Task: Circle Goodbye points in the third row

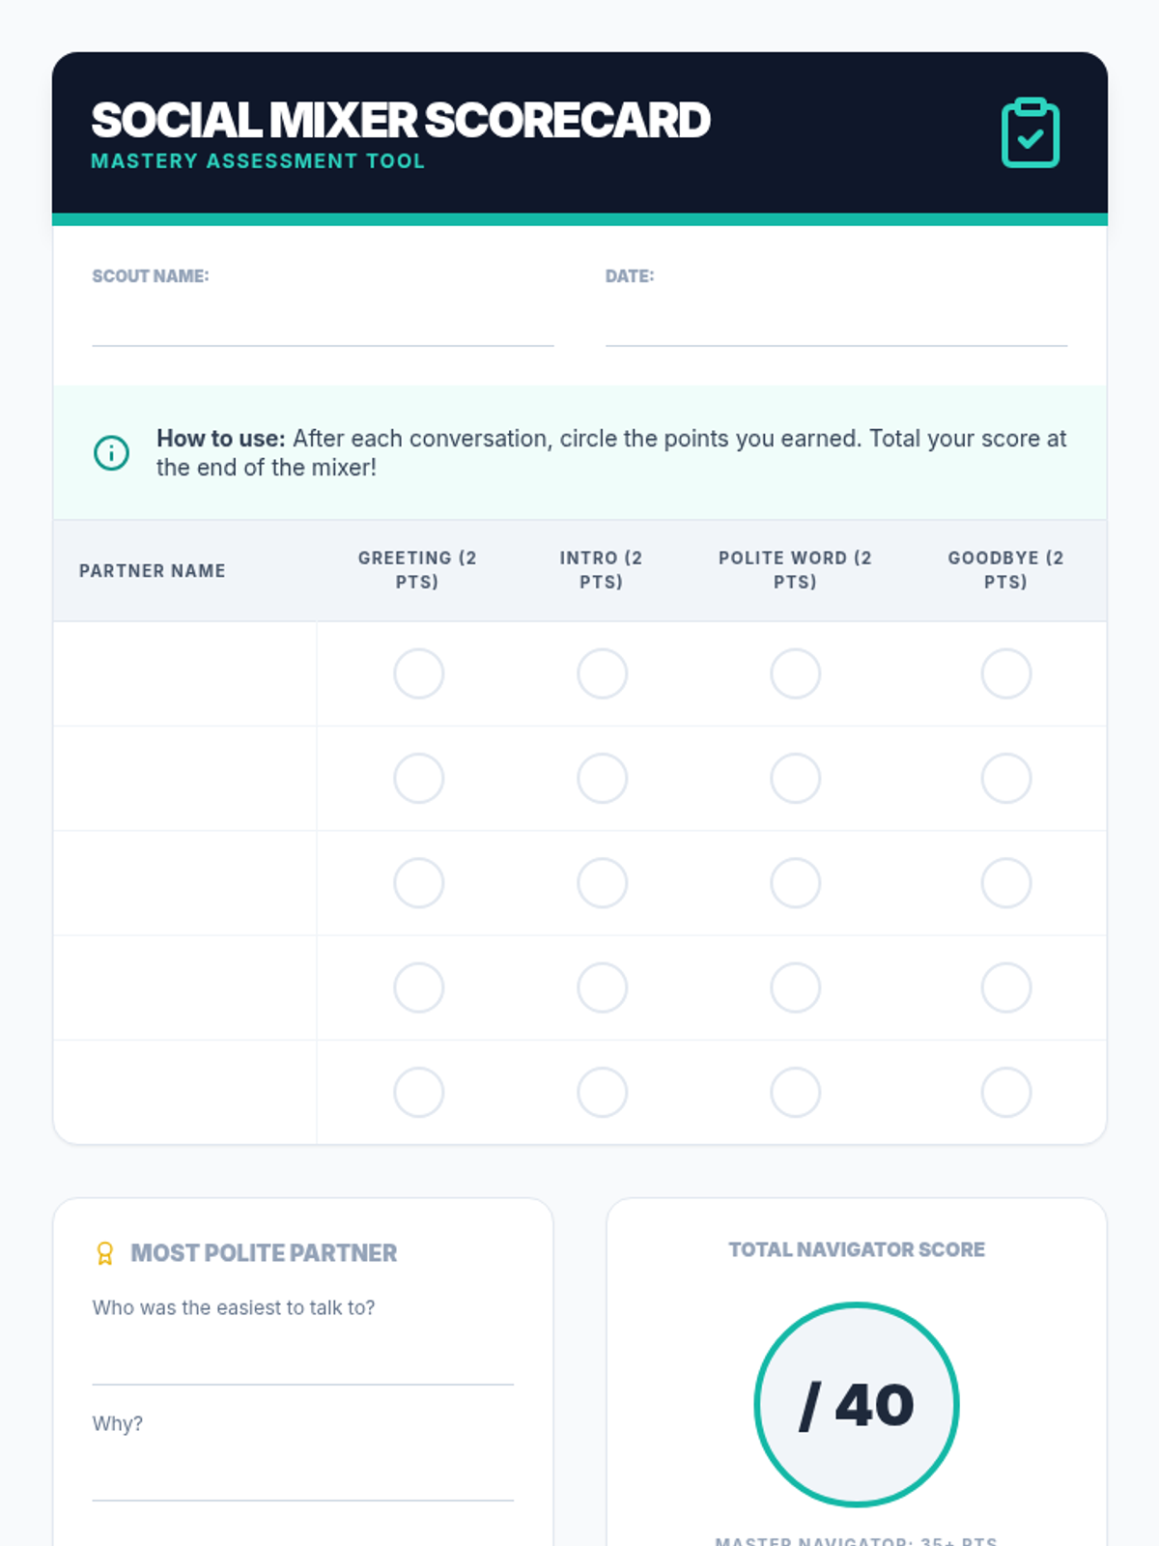Action: (1005, 883)
